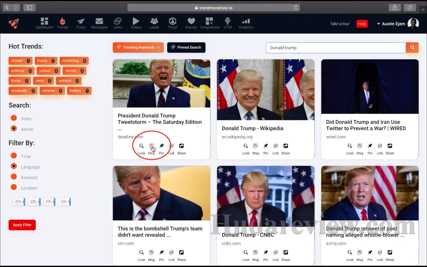Reload the page in browser
The height and width of the screenshot is (267, 427).
click(296, 7)
